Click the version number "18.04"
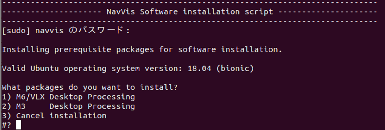385x130 pixels. click(x=199, y=69)
